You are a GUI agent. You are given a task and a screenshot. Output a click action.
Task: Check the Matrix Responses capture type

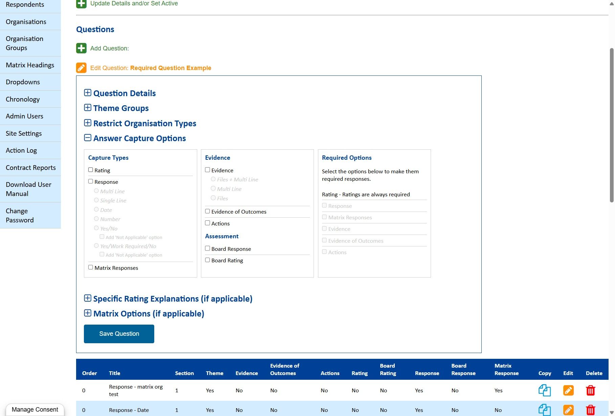[91, 267]
